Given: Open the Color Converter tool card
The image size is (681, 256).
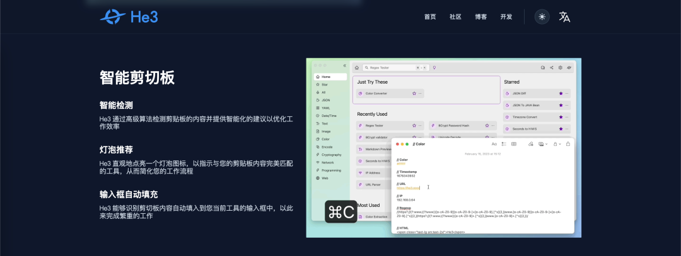Looking at the screenshot, I should 390,93.
